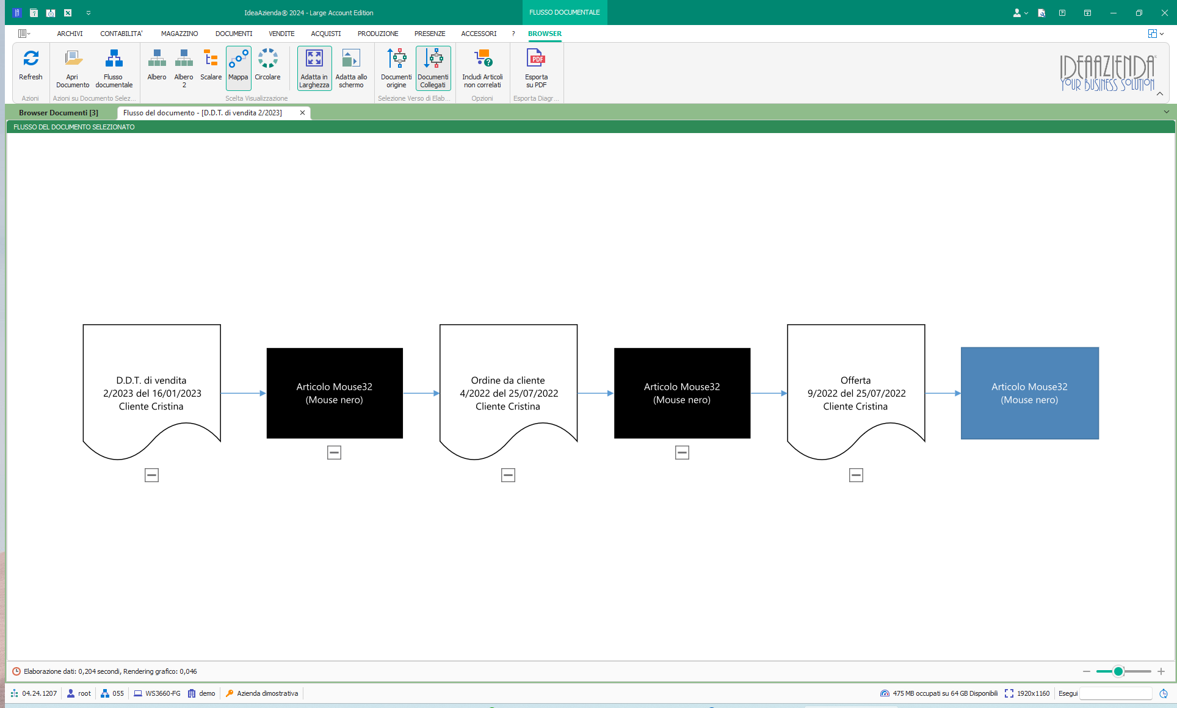
Task: Select the D.D.T. di vendita 2/2023 document shape
Action: click(x=151, y=392)
